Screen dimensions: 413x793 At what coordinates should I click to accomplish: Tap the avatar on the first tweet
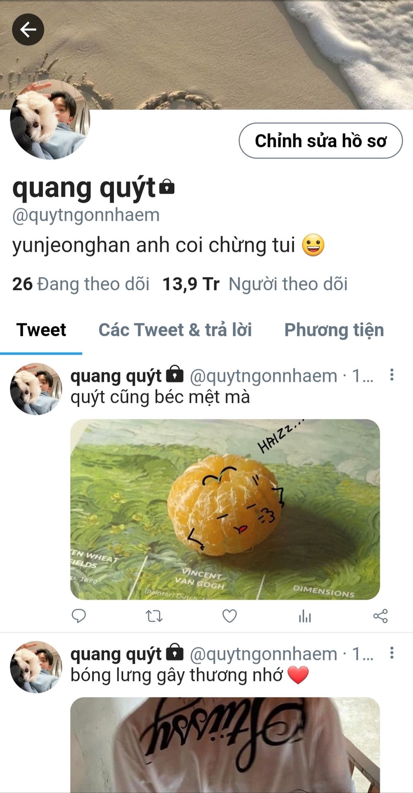point(36,389)
